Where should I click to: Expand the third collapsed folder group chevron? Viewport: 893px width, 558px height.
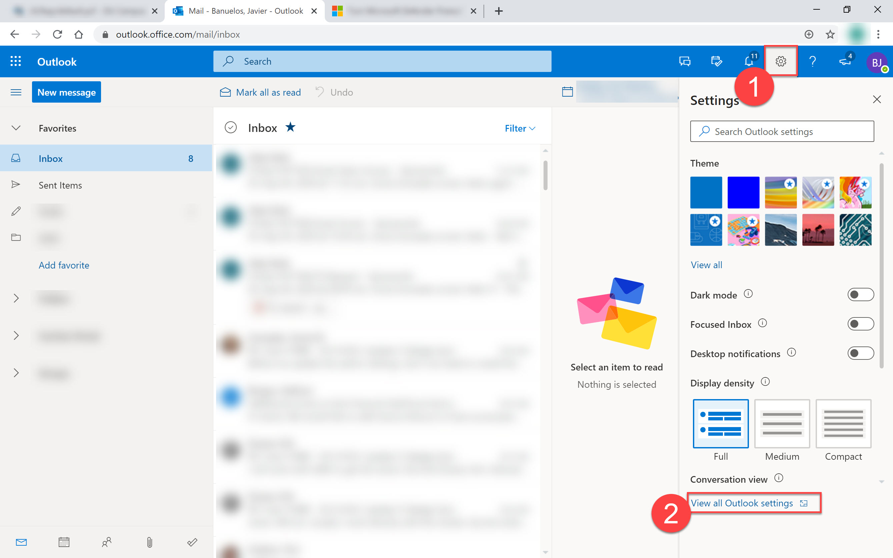16,373
